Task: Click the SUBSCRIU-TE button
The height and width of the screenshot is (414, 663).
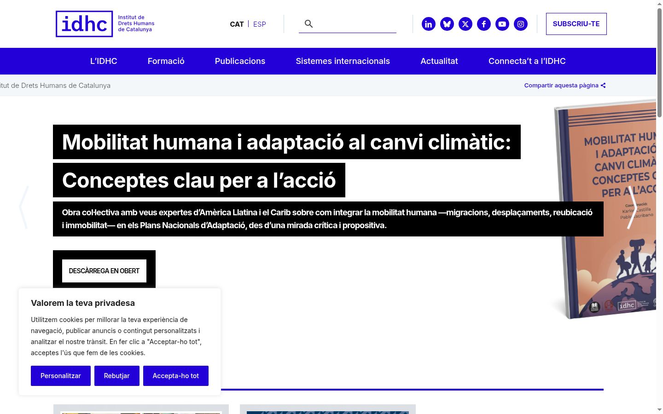Action: 576,24
